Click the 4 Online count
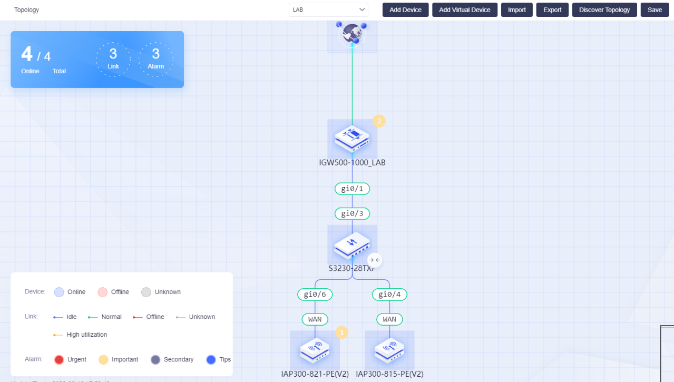Screen dimensions: 674x382 click(27, 54)
